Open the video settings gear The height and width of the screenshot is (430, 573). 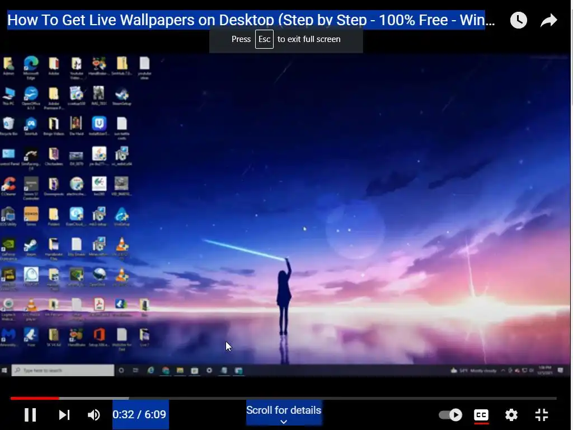[x=511, y=415]
